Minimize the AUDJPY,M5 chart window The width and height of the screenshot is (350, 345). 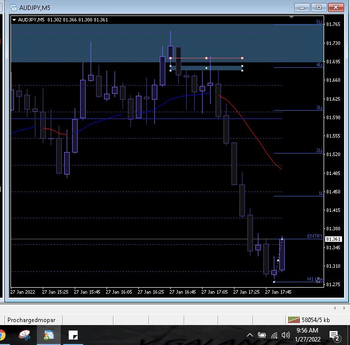click(x=302, y=7)
